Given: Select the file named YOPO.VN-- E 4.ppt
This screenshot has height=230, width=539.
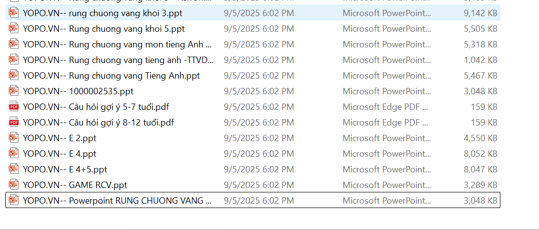Looking at the screenshot, I should (x=60, y=154).
